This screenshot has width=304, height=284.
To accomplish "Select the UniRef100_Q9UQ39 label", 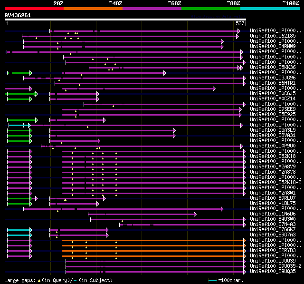I will [273, 261].
